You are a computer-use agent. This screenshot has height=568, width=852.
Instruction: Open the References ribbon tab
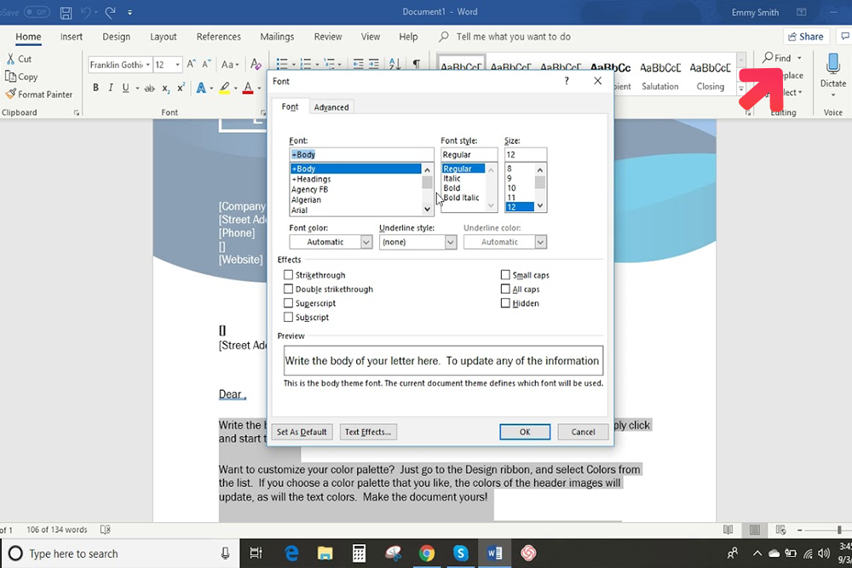(x=218, y=37)
